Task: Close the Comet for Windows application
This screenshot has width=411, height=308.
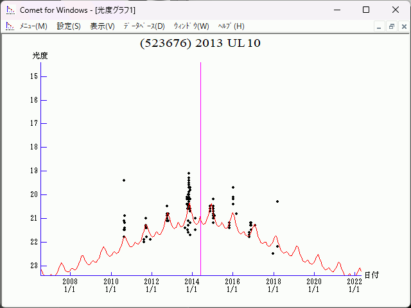Action: [396, 10]
